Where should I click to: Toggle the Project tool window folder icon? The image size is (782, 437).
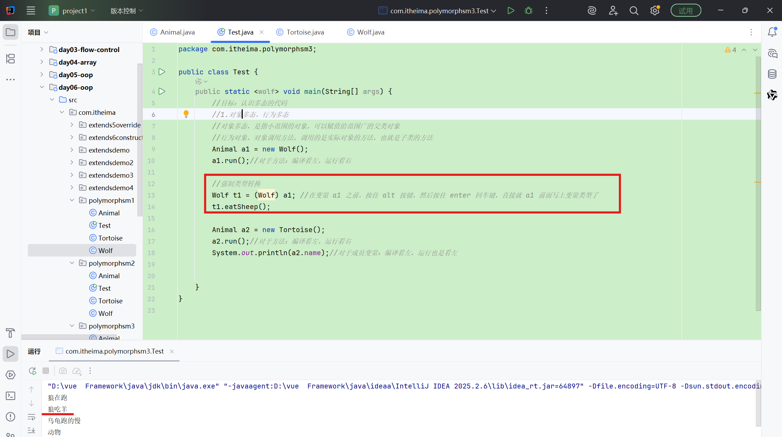pos(10,32)
